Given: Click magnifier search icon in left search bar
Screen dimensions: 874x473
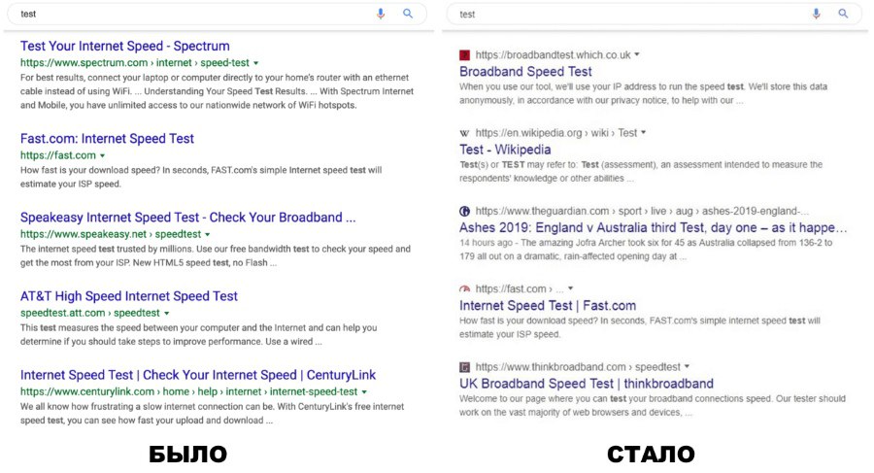Looking at the screenshot, I should pyautogui.click(x=408, y=14).
